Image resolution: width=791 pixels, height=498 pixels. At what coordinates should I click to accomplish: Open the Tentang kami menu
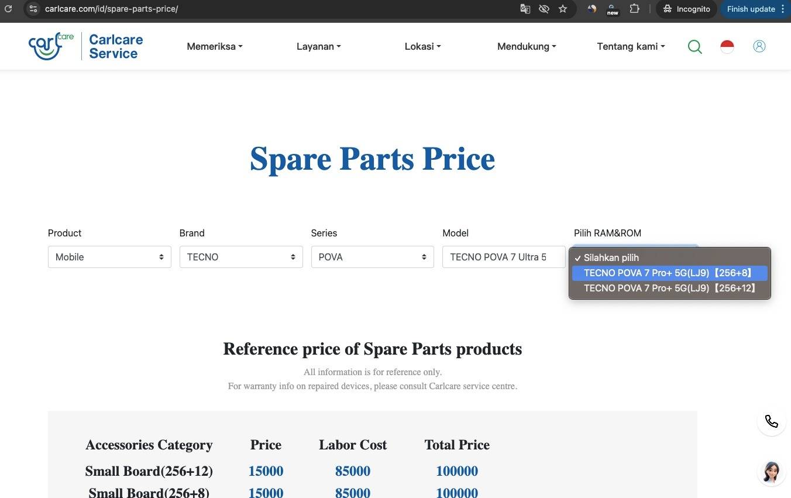pyautogui.click(x=631, y=46)
